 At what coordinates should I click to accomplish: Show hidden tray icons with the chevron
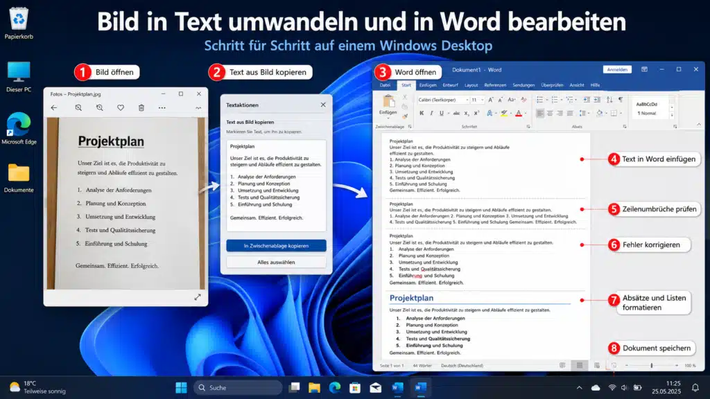point(579,388)
